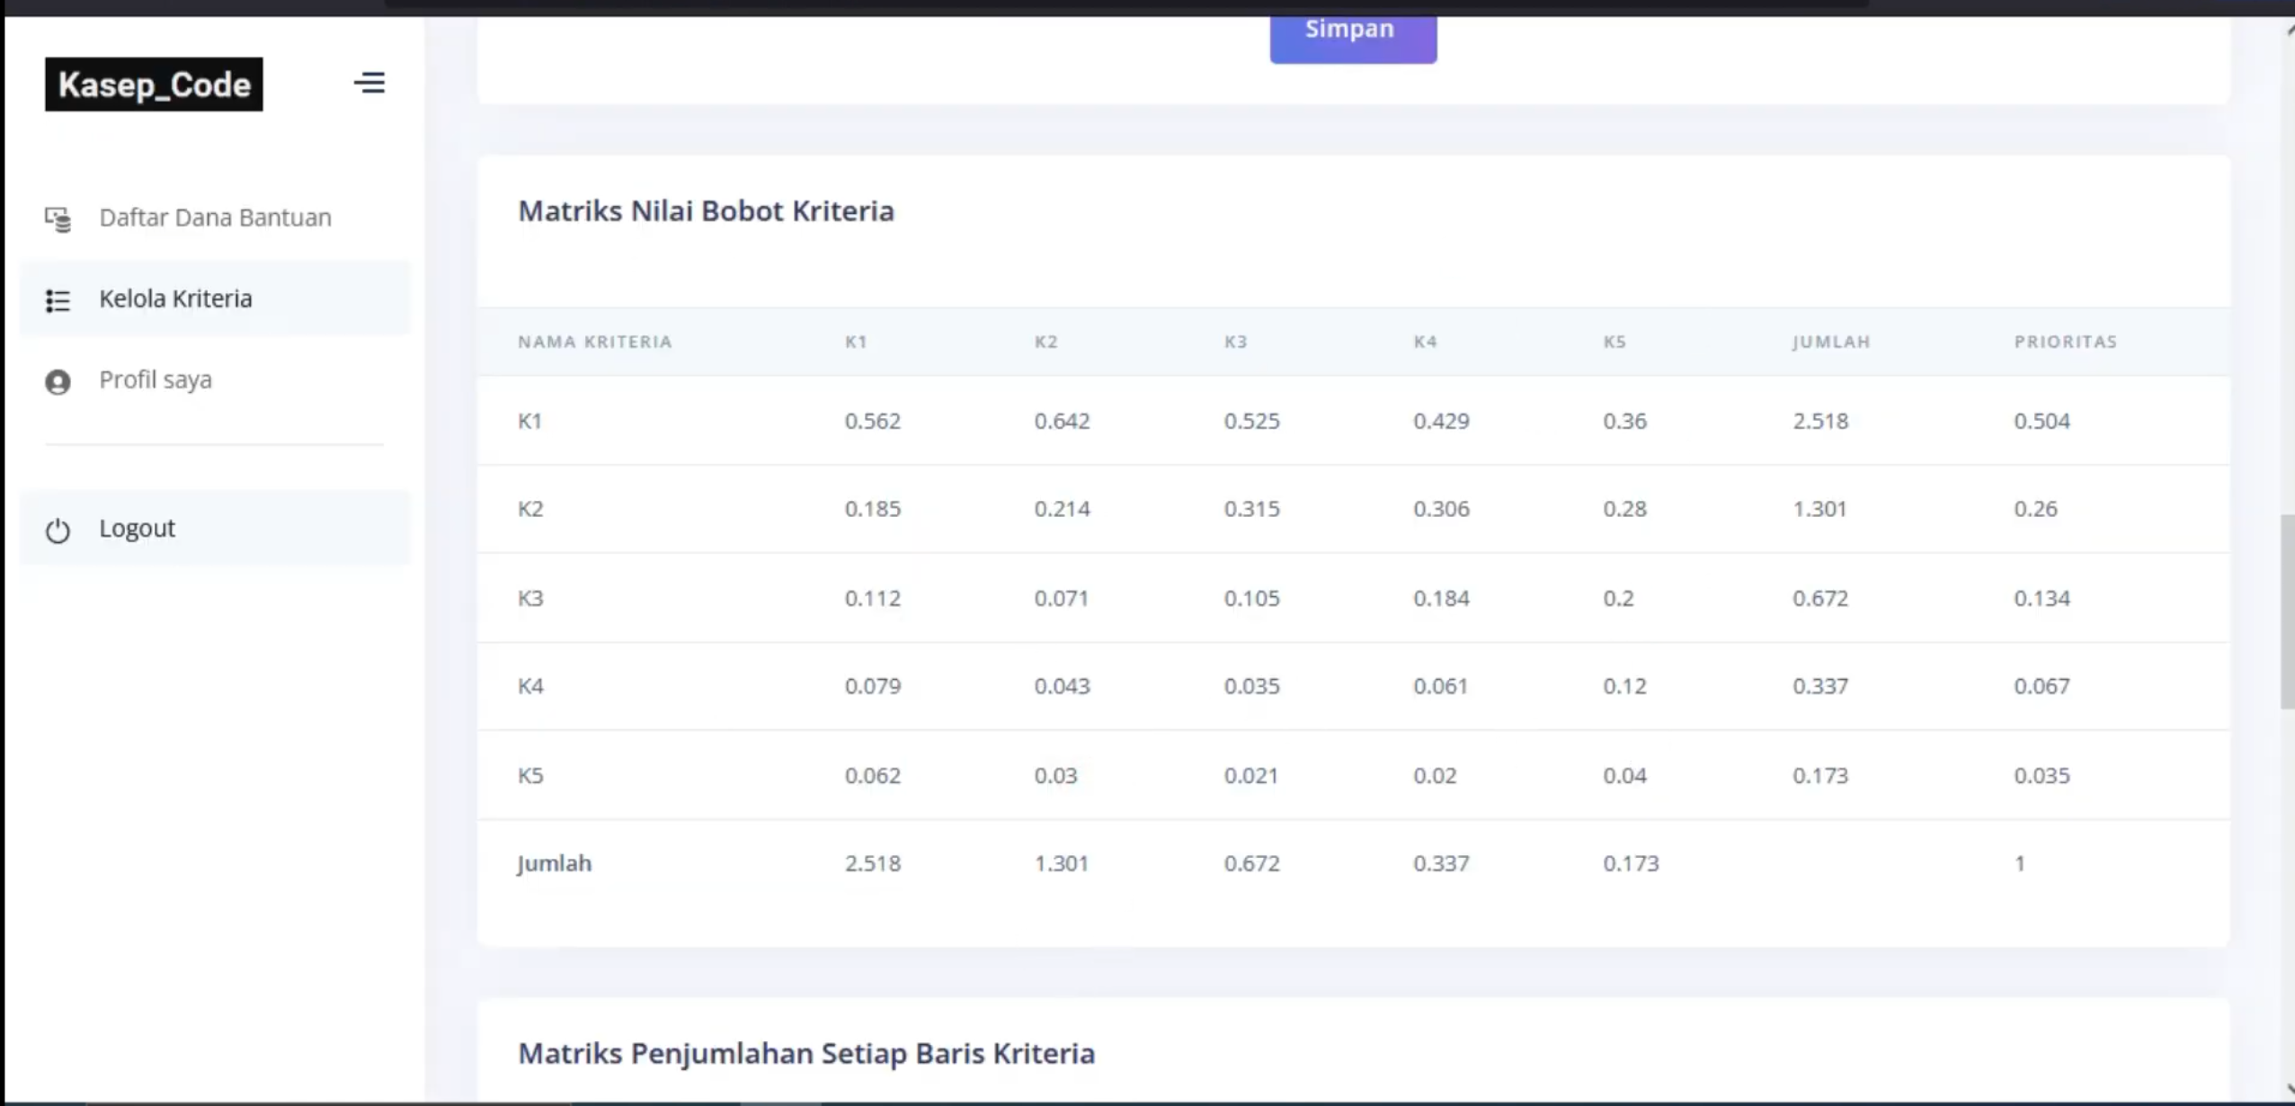
Task: Click the Logout power icon
Action: pos(58,531)
